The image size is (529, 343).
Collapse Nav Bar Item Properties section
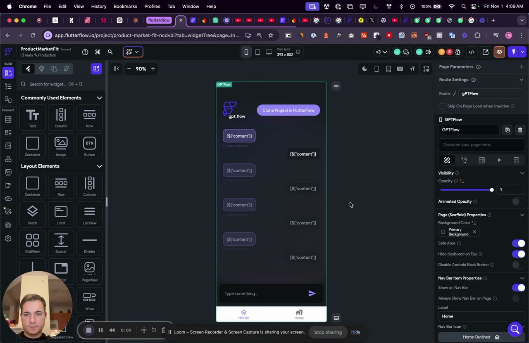pos(522,278)
